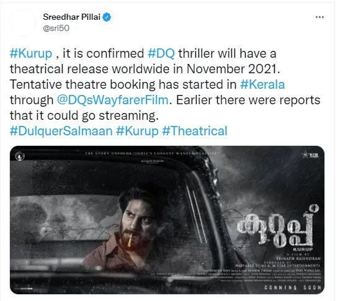Open the #Kurup hashtag on last line
Viewport: 343px width, 301px height.
[x=137, y=131]
